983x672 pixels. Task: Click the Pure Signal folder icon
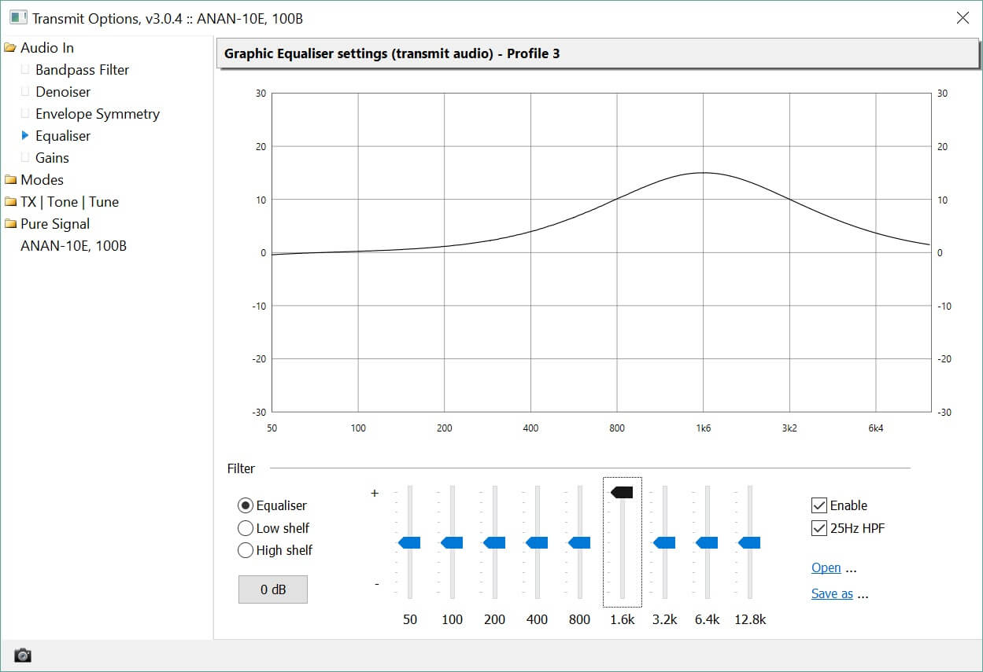click(x=10, y=224)
